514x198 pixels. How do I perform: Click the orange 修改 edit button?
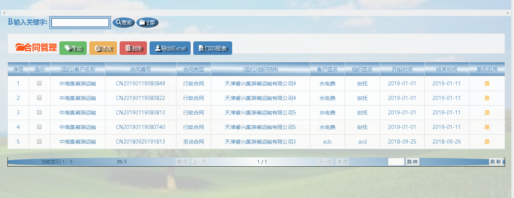tap(103, 48)
